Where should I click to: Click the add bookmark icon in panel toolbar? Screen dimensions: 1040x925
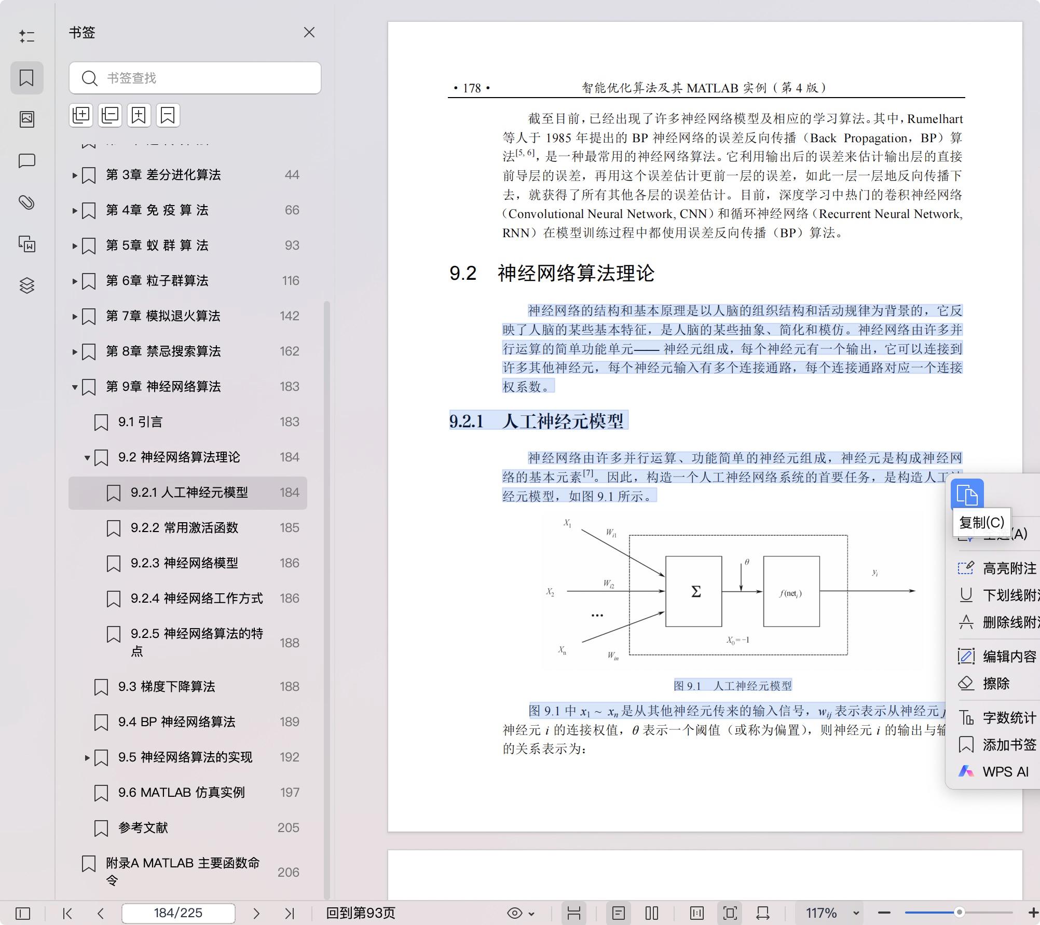pos(138,115)
